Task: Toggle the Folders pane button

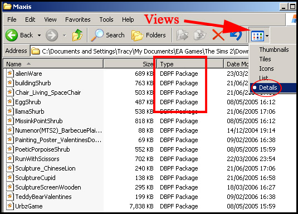Action: coord(148,35)
